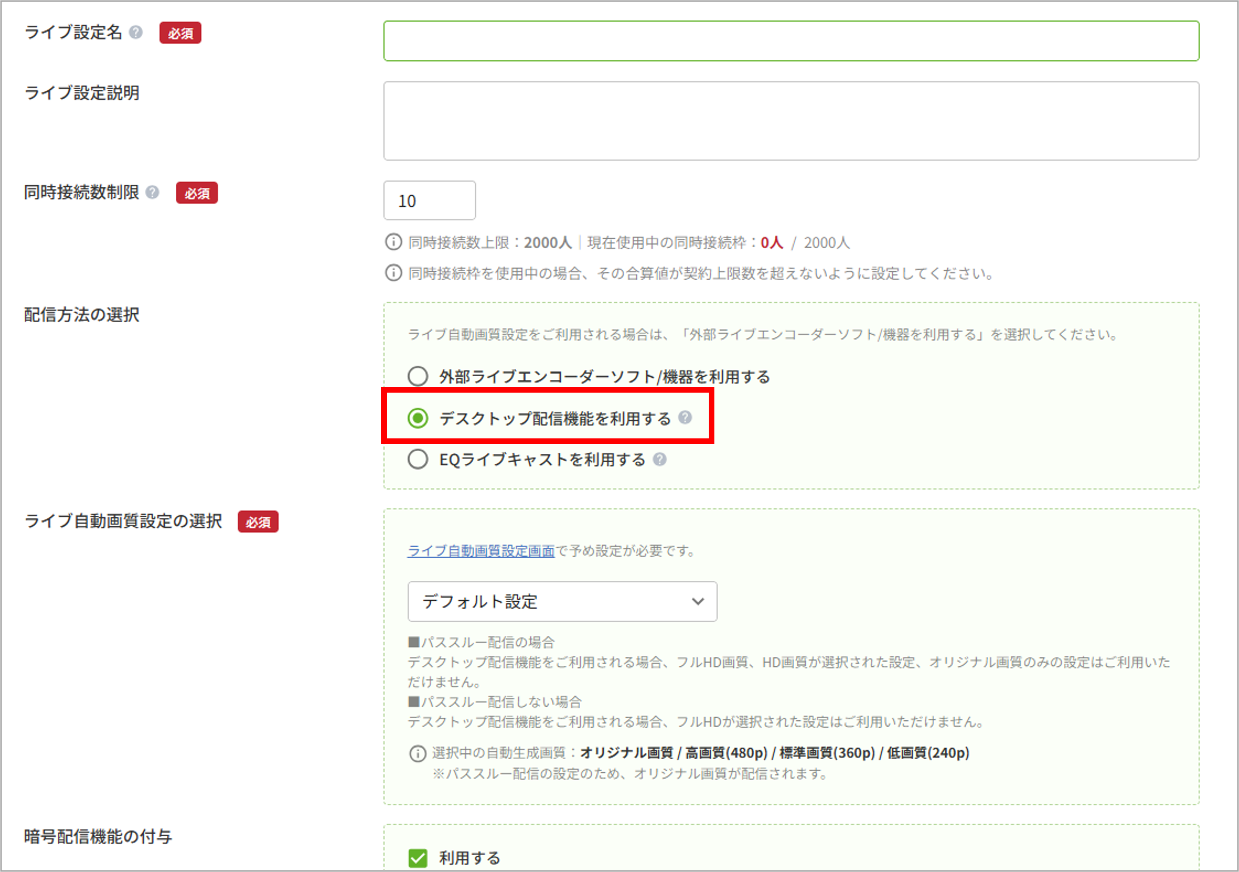Open the ライブ自動画質設定画面 link
The height and width of the screenshot is (872, 1239).
click(481, 551)
